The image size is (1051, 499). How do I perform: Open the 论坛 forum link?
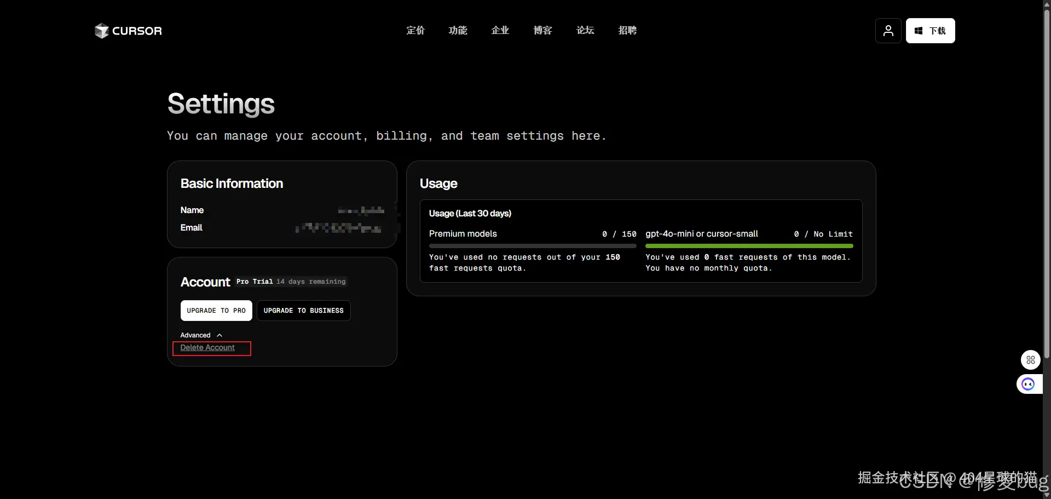click(585, 31)
